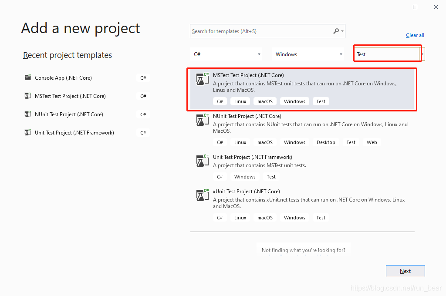The image size is (446, 296).
Task: Click the Test tag under xUnit Test Project
Action: [321, 218]
